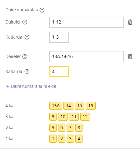Image resolution: width=140 pixels, height=149 pixels.
Task: Delete the 1-12 apartments row
Action: tap(130, 22)
